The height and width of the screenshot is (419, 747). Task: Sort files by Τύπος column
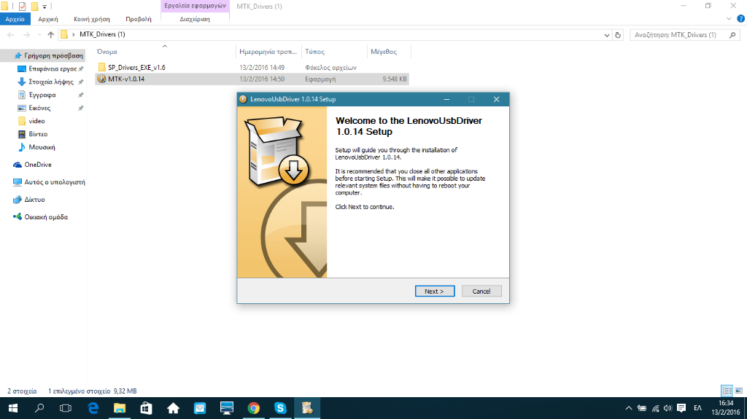(315, 52)
